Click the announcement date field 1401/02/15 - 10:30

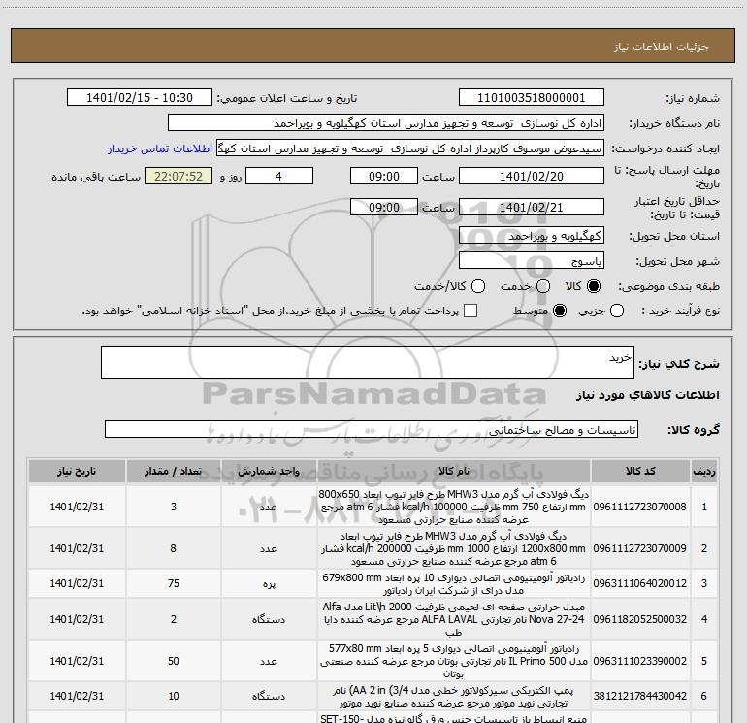tap(140, 98)
